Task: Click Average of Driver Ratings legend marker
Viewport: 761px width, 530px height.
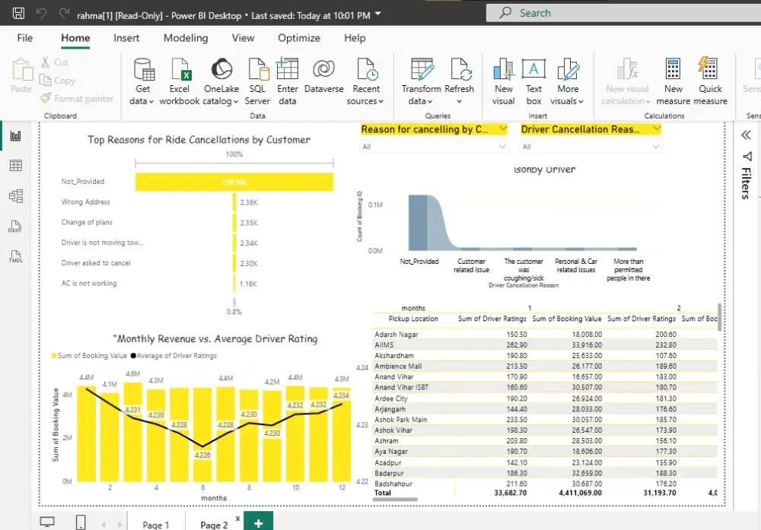Action: point(133,356)
